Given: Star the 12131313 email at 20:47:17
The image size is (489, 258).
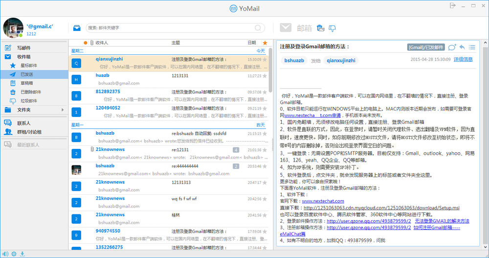Looking at the screenshot, I should click(x=265, y=183).
